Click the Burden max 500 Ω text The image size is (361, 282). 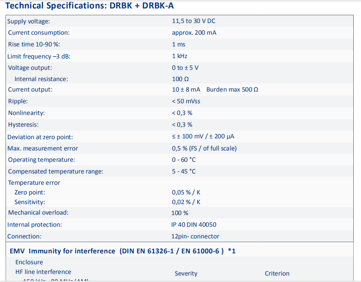(232, 90)
